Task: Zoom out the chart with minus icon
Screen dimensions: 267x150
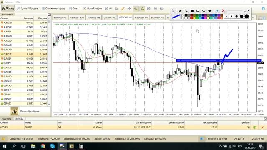Action: (155, 8)
